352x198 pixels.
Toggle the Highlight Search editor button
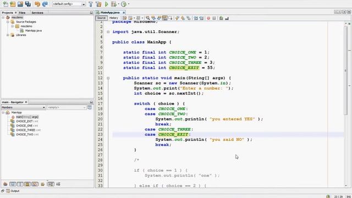[x=165, y=18]
